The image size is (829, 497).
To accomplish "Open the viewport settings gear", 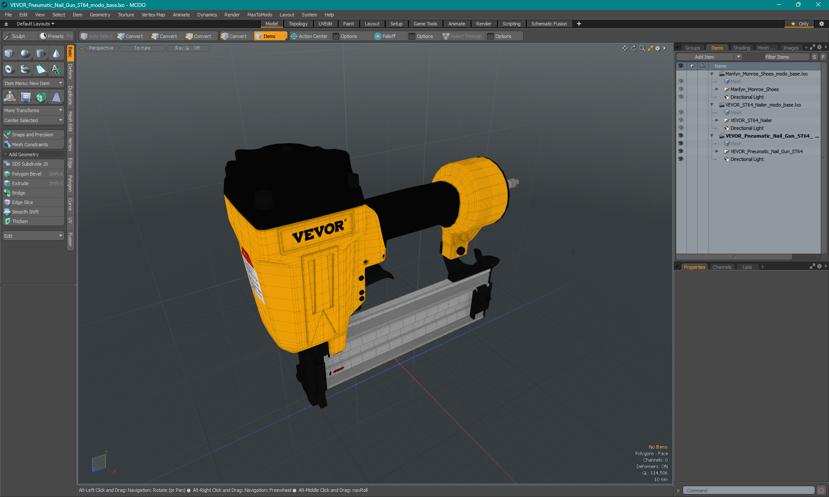I will (658, 48).
